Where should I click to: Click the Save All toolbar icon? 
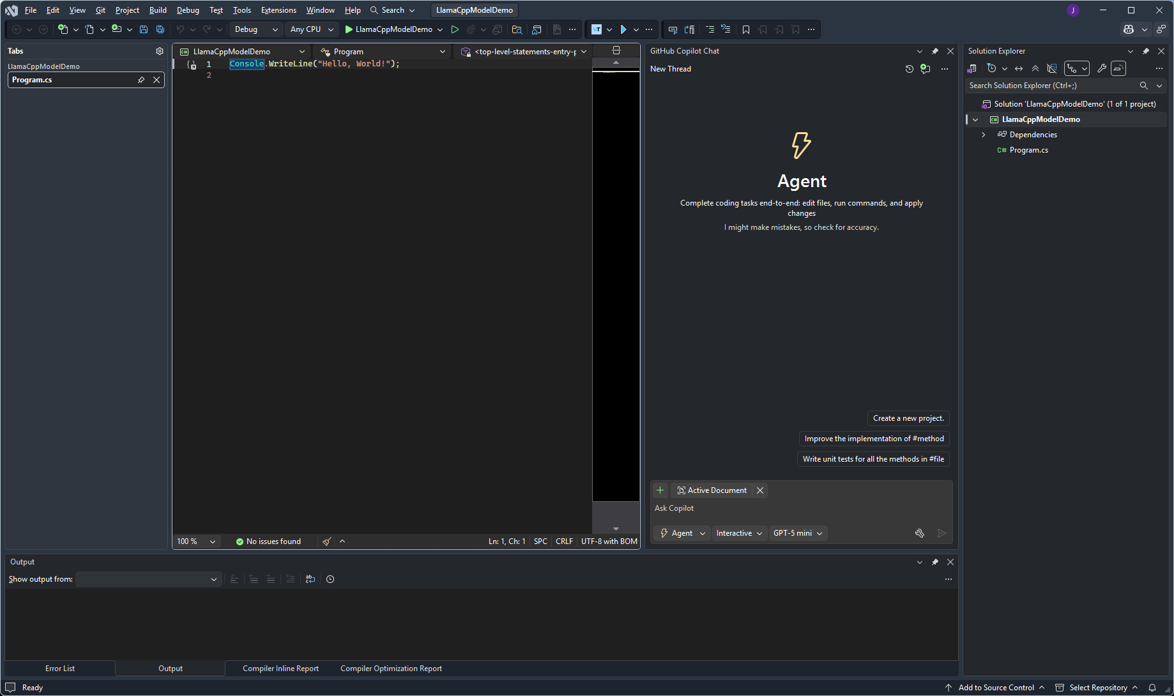(x=160, y=29)
